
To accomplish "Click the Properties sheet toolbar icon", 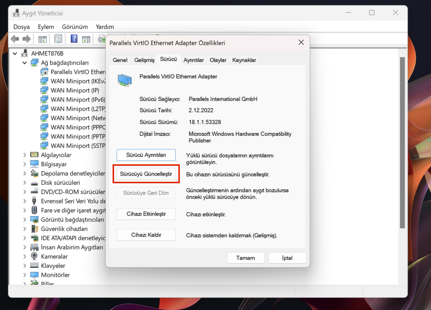I will 58,39.
